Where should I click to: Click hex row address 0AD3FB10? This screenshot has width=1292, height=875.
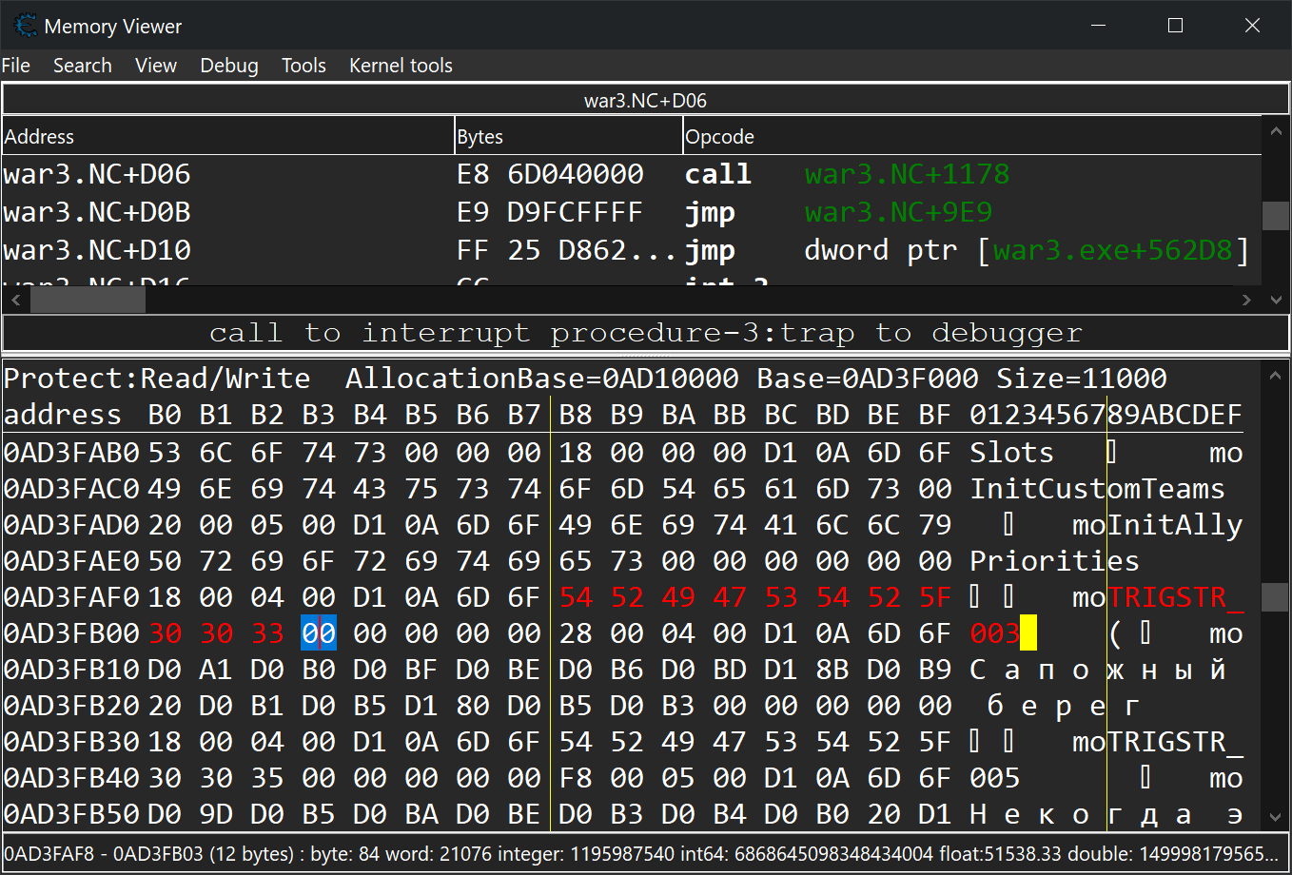tap(72, 670)
